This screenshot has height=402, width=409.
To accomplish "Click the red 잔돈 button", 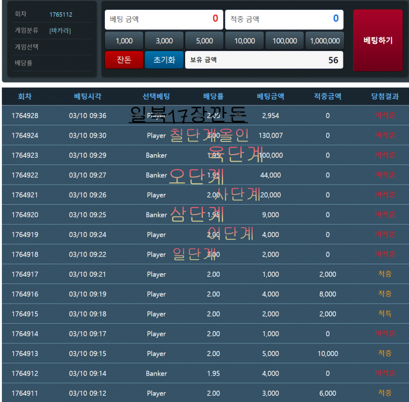I will [124, 60].
